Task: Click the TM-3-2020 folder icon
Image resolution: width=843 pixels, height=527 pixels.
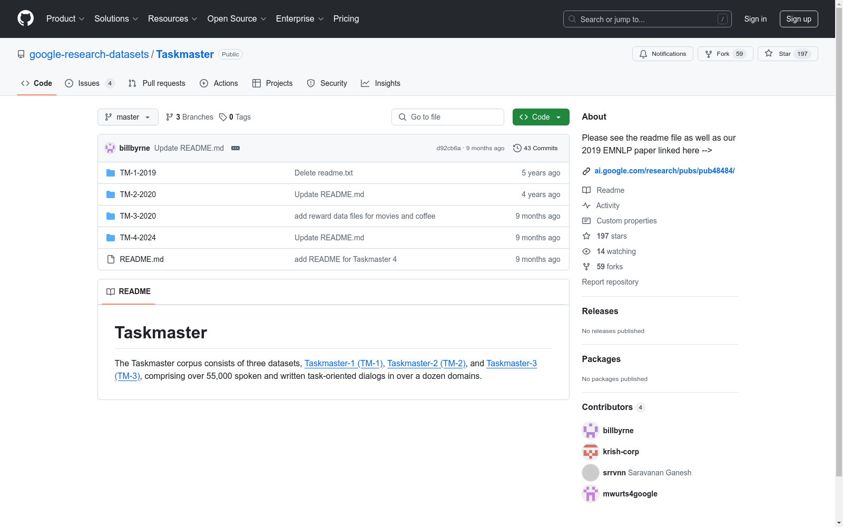Action: 111,216
